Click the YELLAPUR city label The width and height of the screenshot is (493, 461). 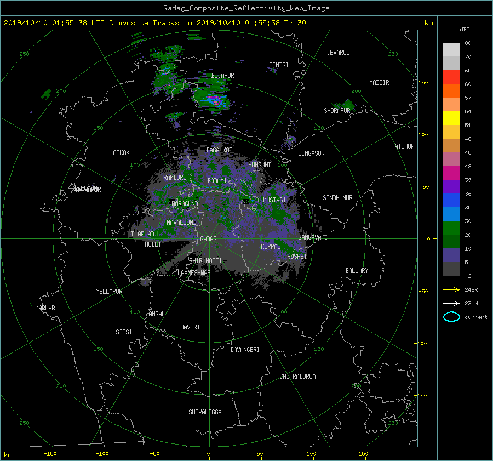tap(109, 292)
